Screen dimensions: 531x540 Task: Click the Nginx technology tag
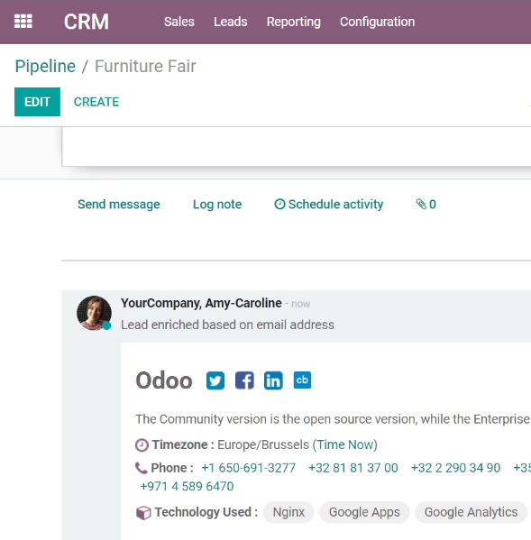coord(288,512)
